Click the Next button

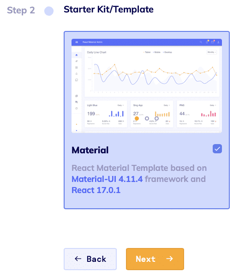pyautogui.click(x=155, y=259)
